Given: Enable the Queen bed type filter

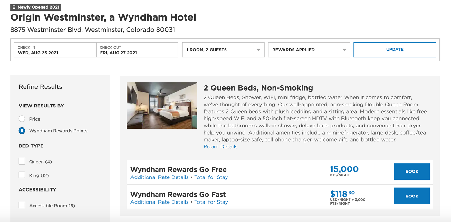Looking at the screenshot, I should (x=22, y=161).
